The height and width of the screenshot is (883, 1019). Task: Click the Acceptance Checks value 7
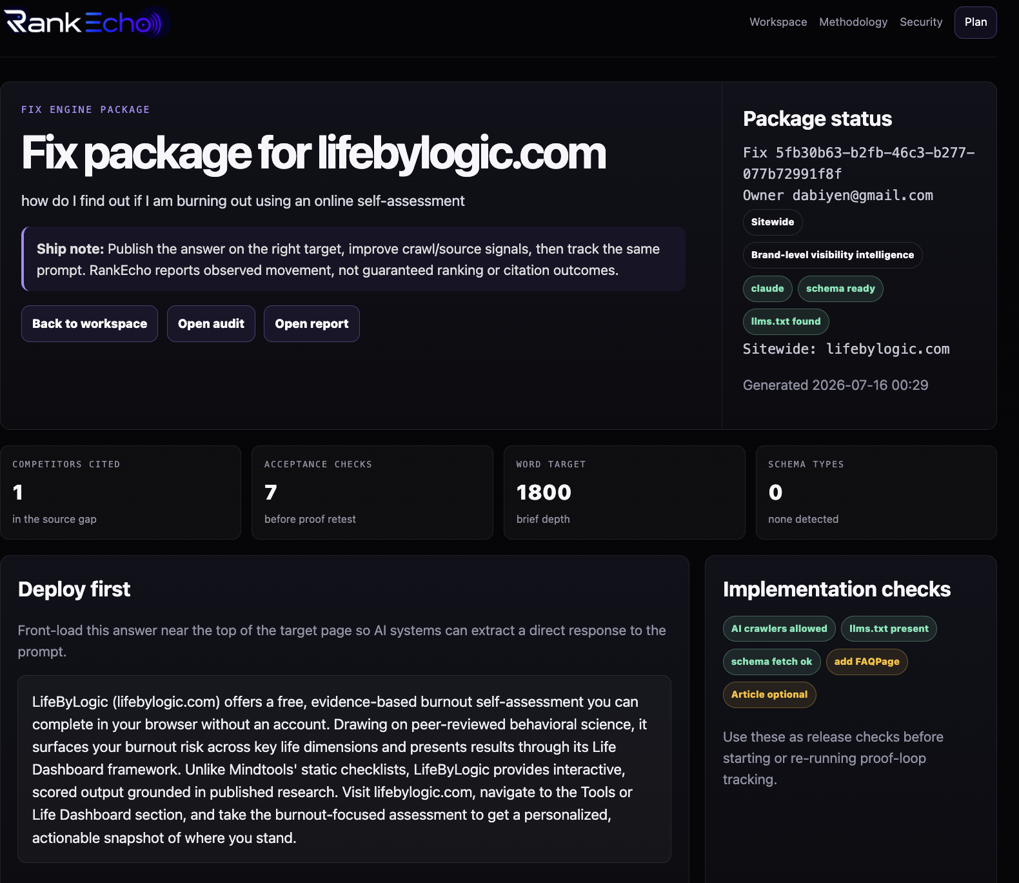(x=271, y=492)
